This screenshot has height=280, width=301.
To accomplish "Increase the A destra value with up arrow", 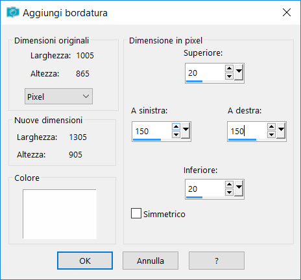I will coord(271,127).
